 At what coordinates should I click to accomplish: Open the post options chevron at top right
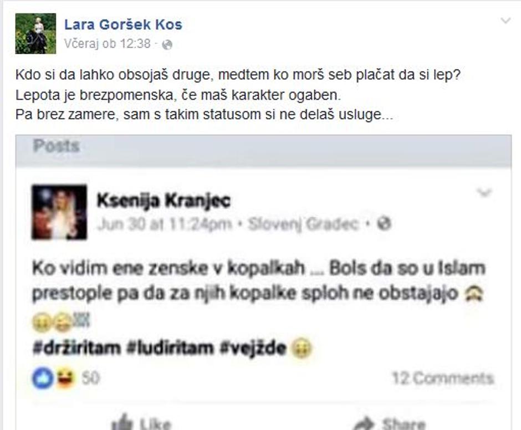click(505, 21)
